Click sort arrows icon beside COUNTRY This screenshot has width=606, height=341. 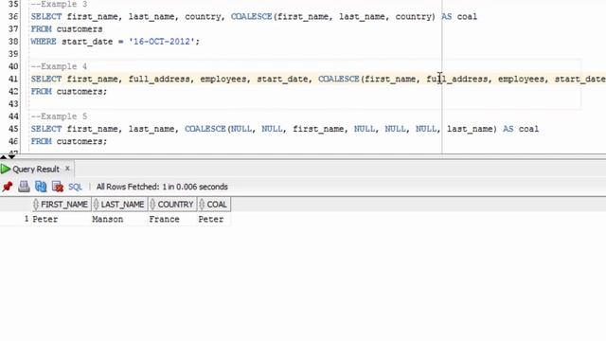(x=152, y=205)
